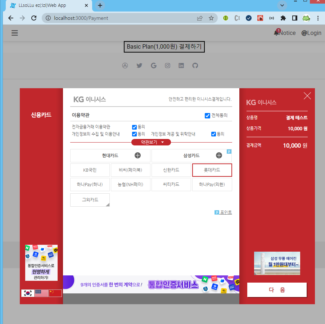Open the LinkedIn footer icon
325x324 pixels.
coord(181,66)
